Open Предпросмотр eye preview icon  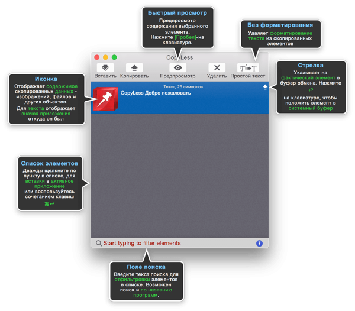pyautogui.click(x=177, y=67)
